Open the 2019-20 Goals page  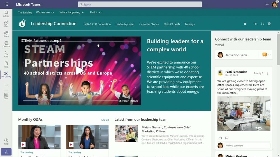click(172, 24)
